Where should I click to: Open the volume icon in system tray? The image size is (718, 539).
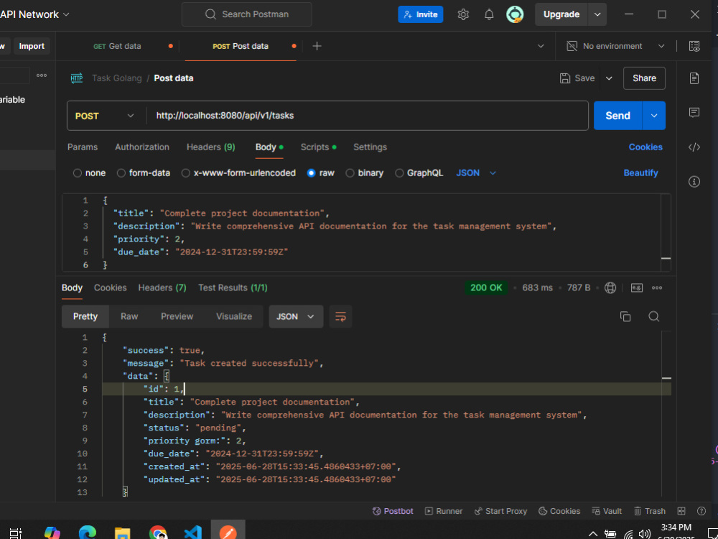tap(644, 533)
